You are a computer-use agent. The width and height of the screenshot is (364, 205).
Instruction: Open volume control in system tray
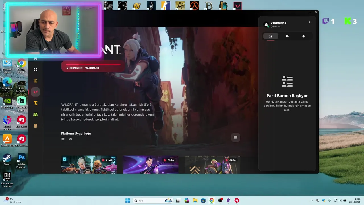340,200
